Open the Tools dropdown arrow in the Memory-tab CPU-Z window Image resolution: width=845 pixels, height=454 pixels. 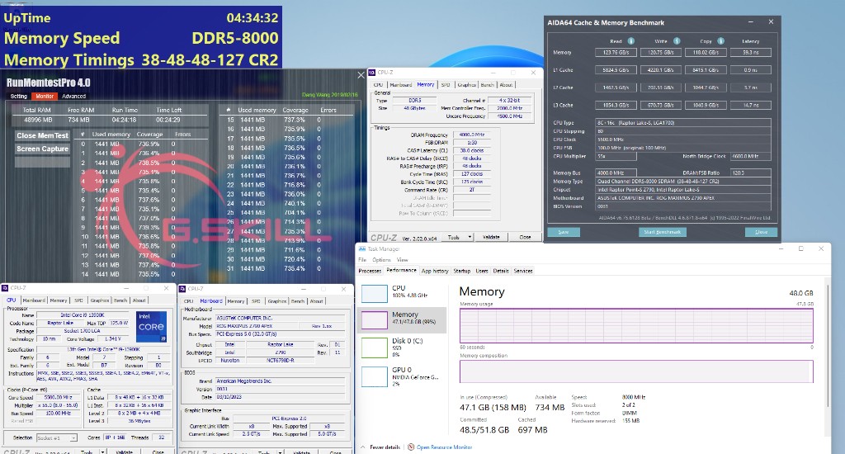click(470, 237)
